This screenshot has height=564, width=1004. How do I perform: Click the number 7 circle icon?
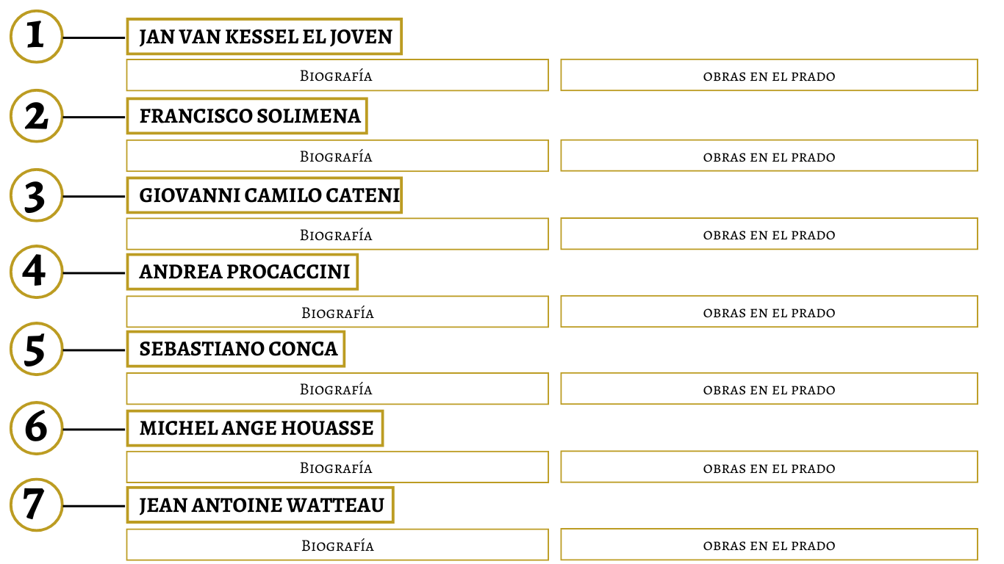tap(36, 505)
